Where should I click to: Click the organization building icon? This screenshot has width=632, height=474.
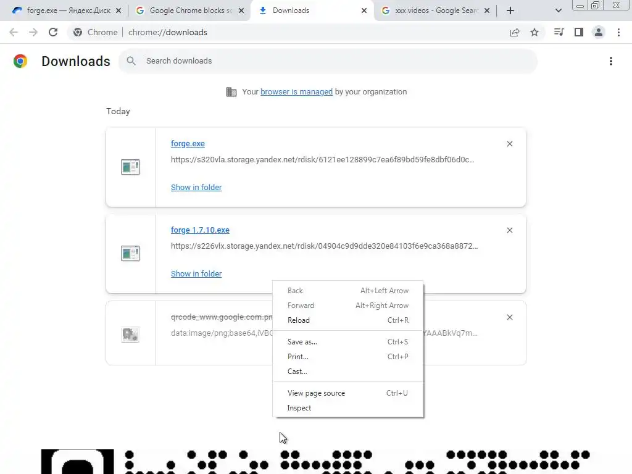[231, 92]
